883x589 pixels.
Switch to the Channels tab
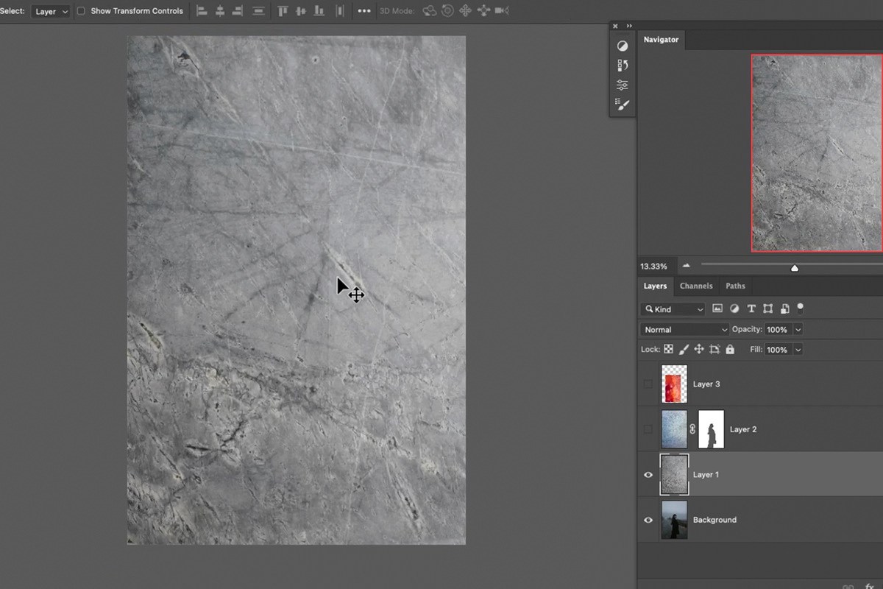pos(696,286)
